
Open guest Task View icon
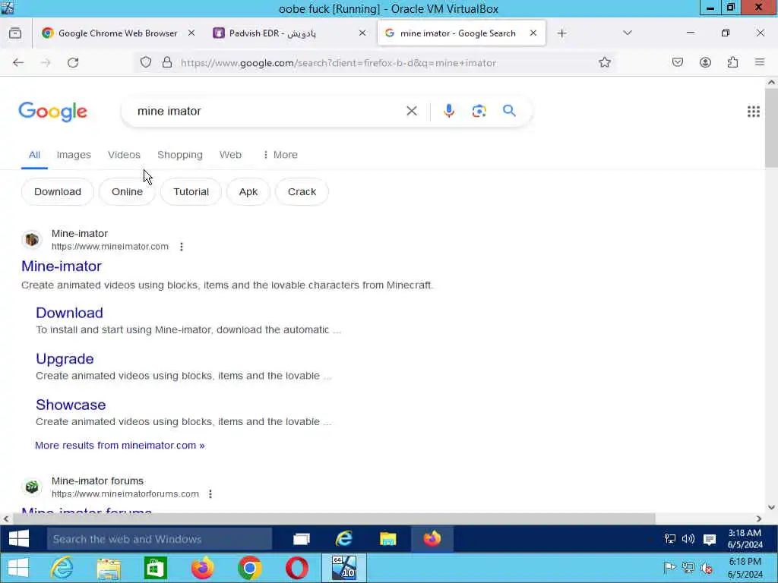[x=302, y=539]
